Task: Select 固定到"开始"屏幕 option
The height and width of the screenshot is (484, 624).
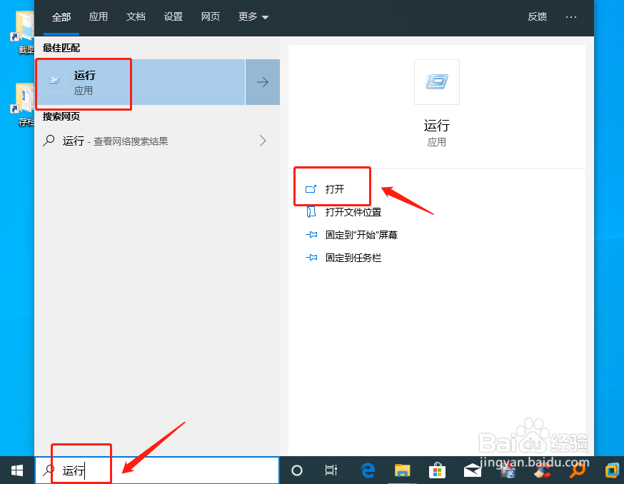Action: coord(351,235)
